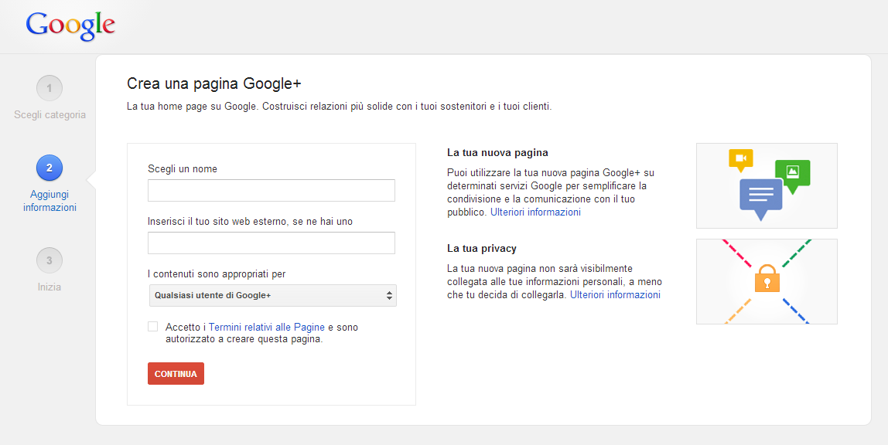This screenshot has width=888, height=445.
Task: Click the Aggiungi informazioni step label
Action: point(50,201)
